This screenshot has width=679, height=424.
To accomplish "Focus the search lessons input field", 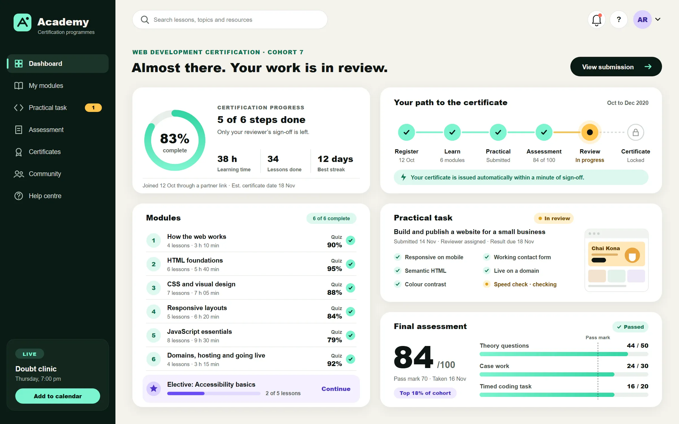I will pyautogui.click(x=230, y=20).
